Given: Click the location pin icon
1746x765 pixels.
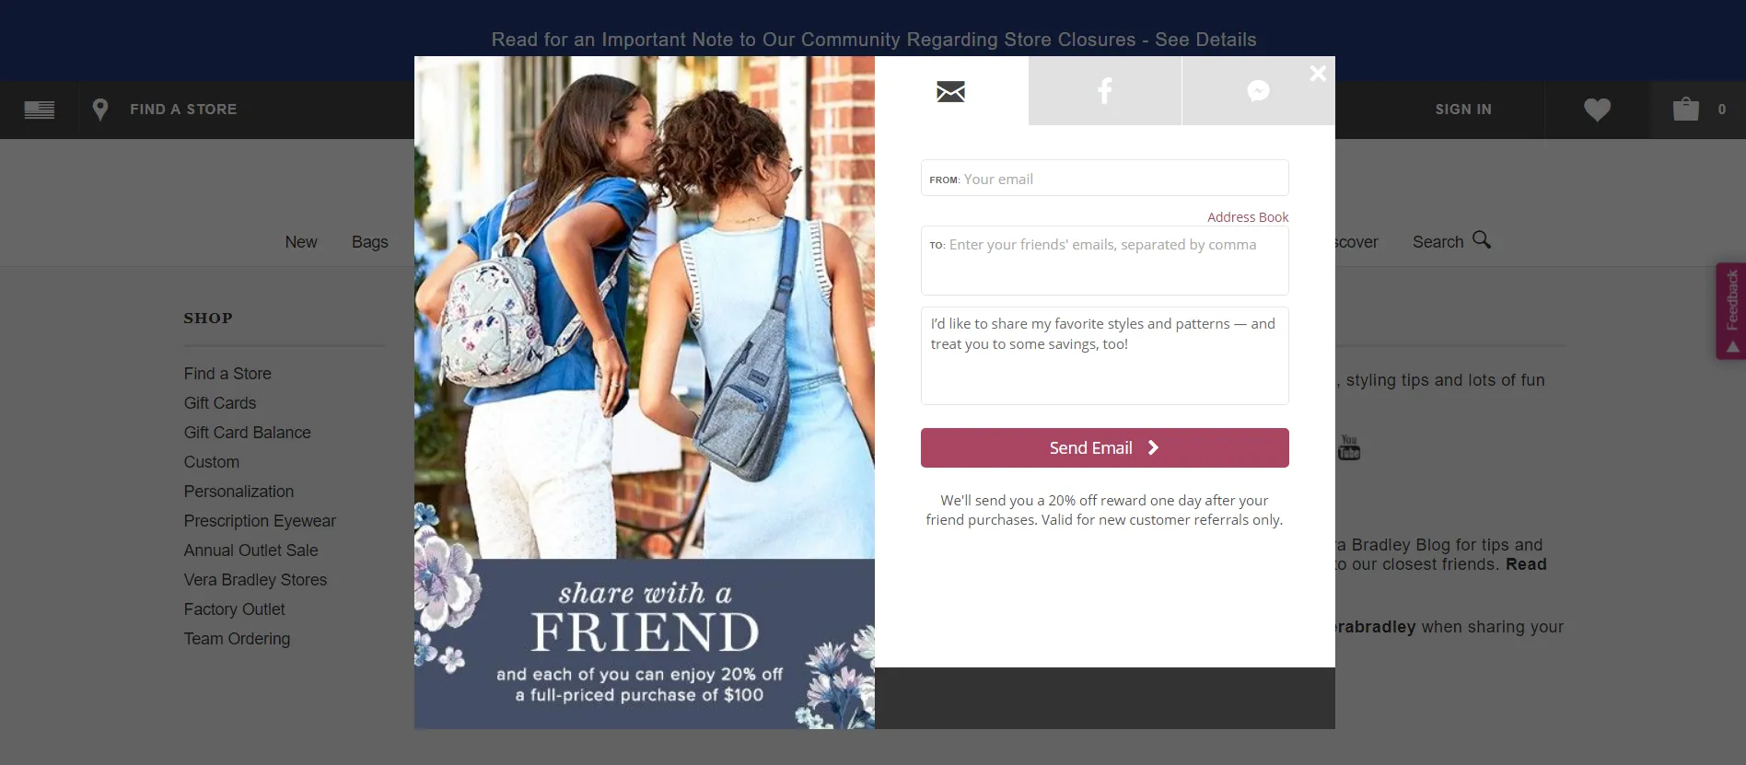Looking at the screenshot, I should coord(100,110).
